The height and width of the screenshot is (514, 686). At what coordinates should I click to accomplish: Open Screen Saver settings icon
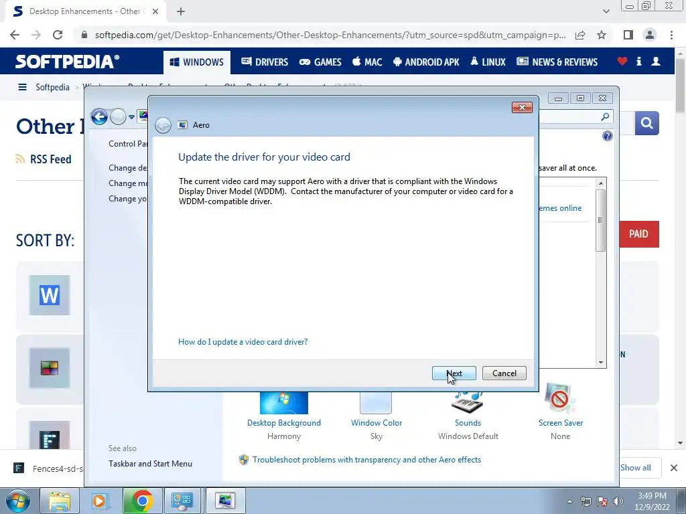[x=560, y=398]
